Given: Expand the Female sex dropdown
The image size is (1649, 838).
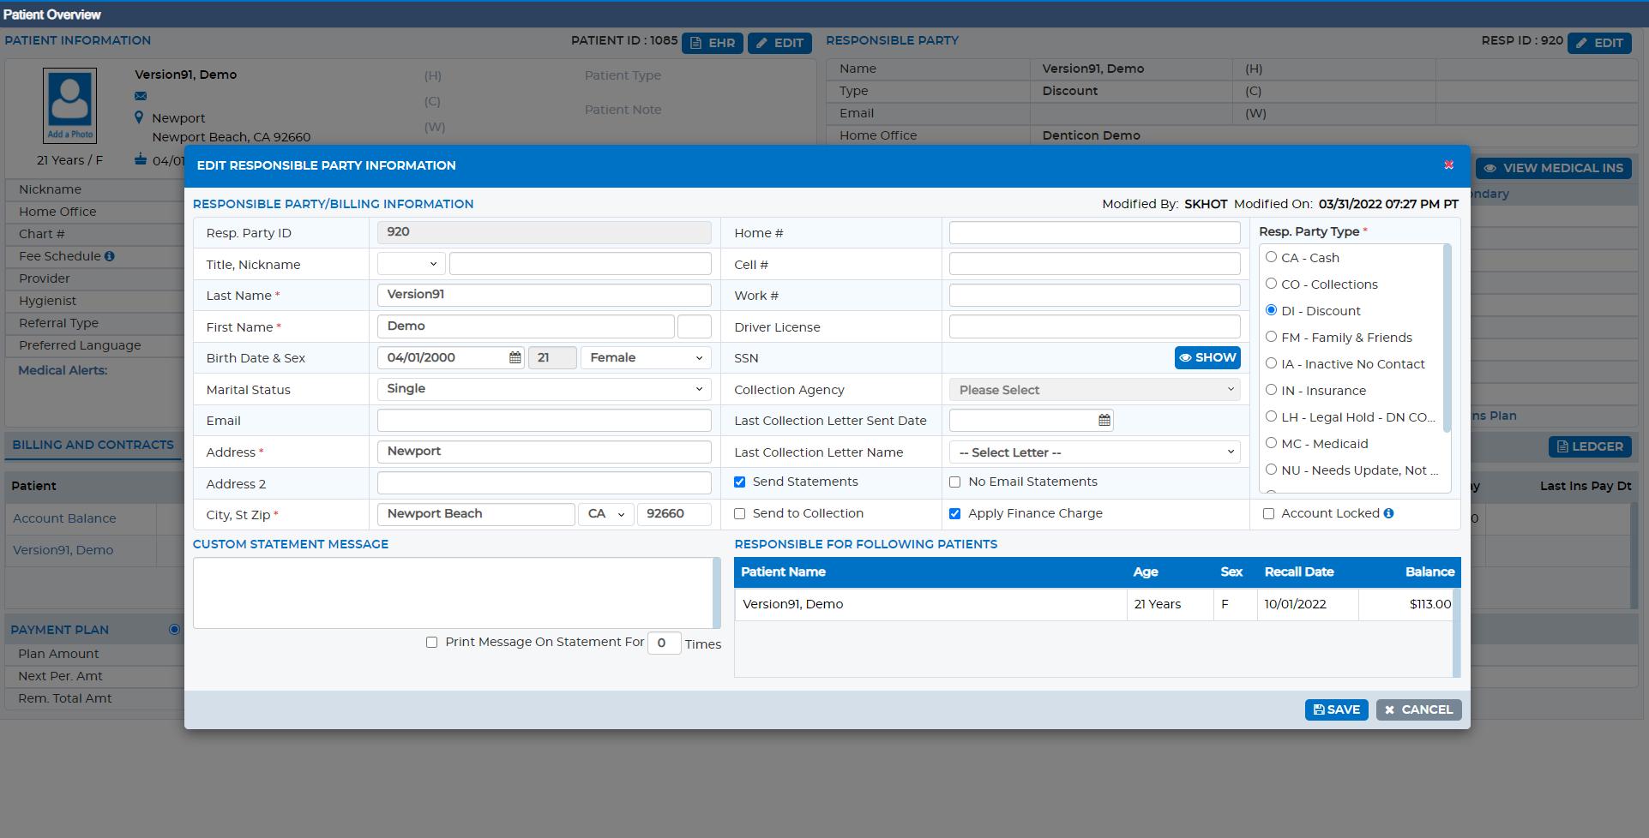Looking at the screenshot, I should [x=646, y=358].
